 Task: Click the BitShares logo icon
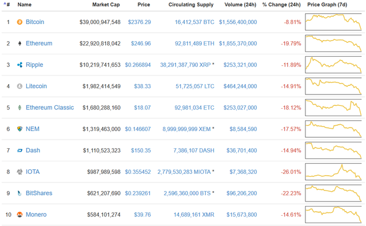tap(19, 193)
